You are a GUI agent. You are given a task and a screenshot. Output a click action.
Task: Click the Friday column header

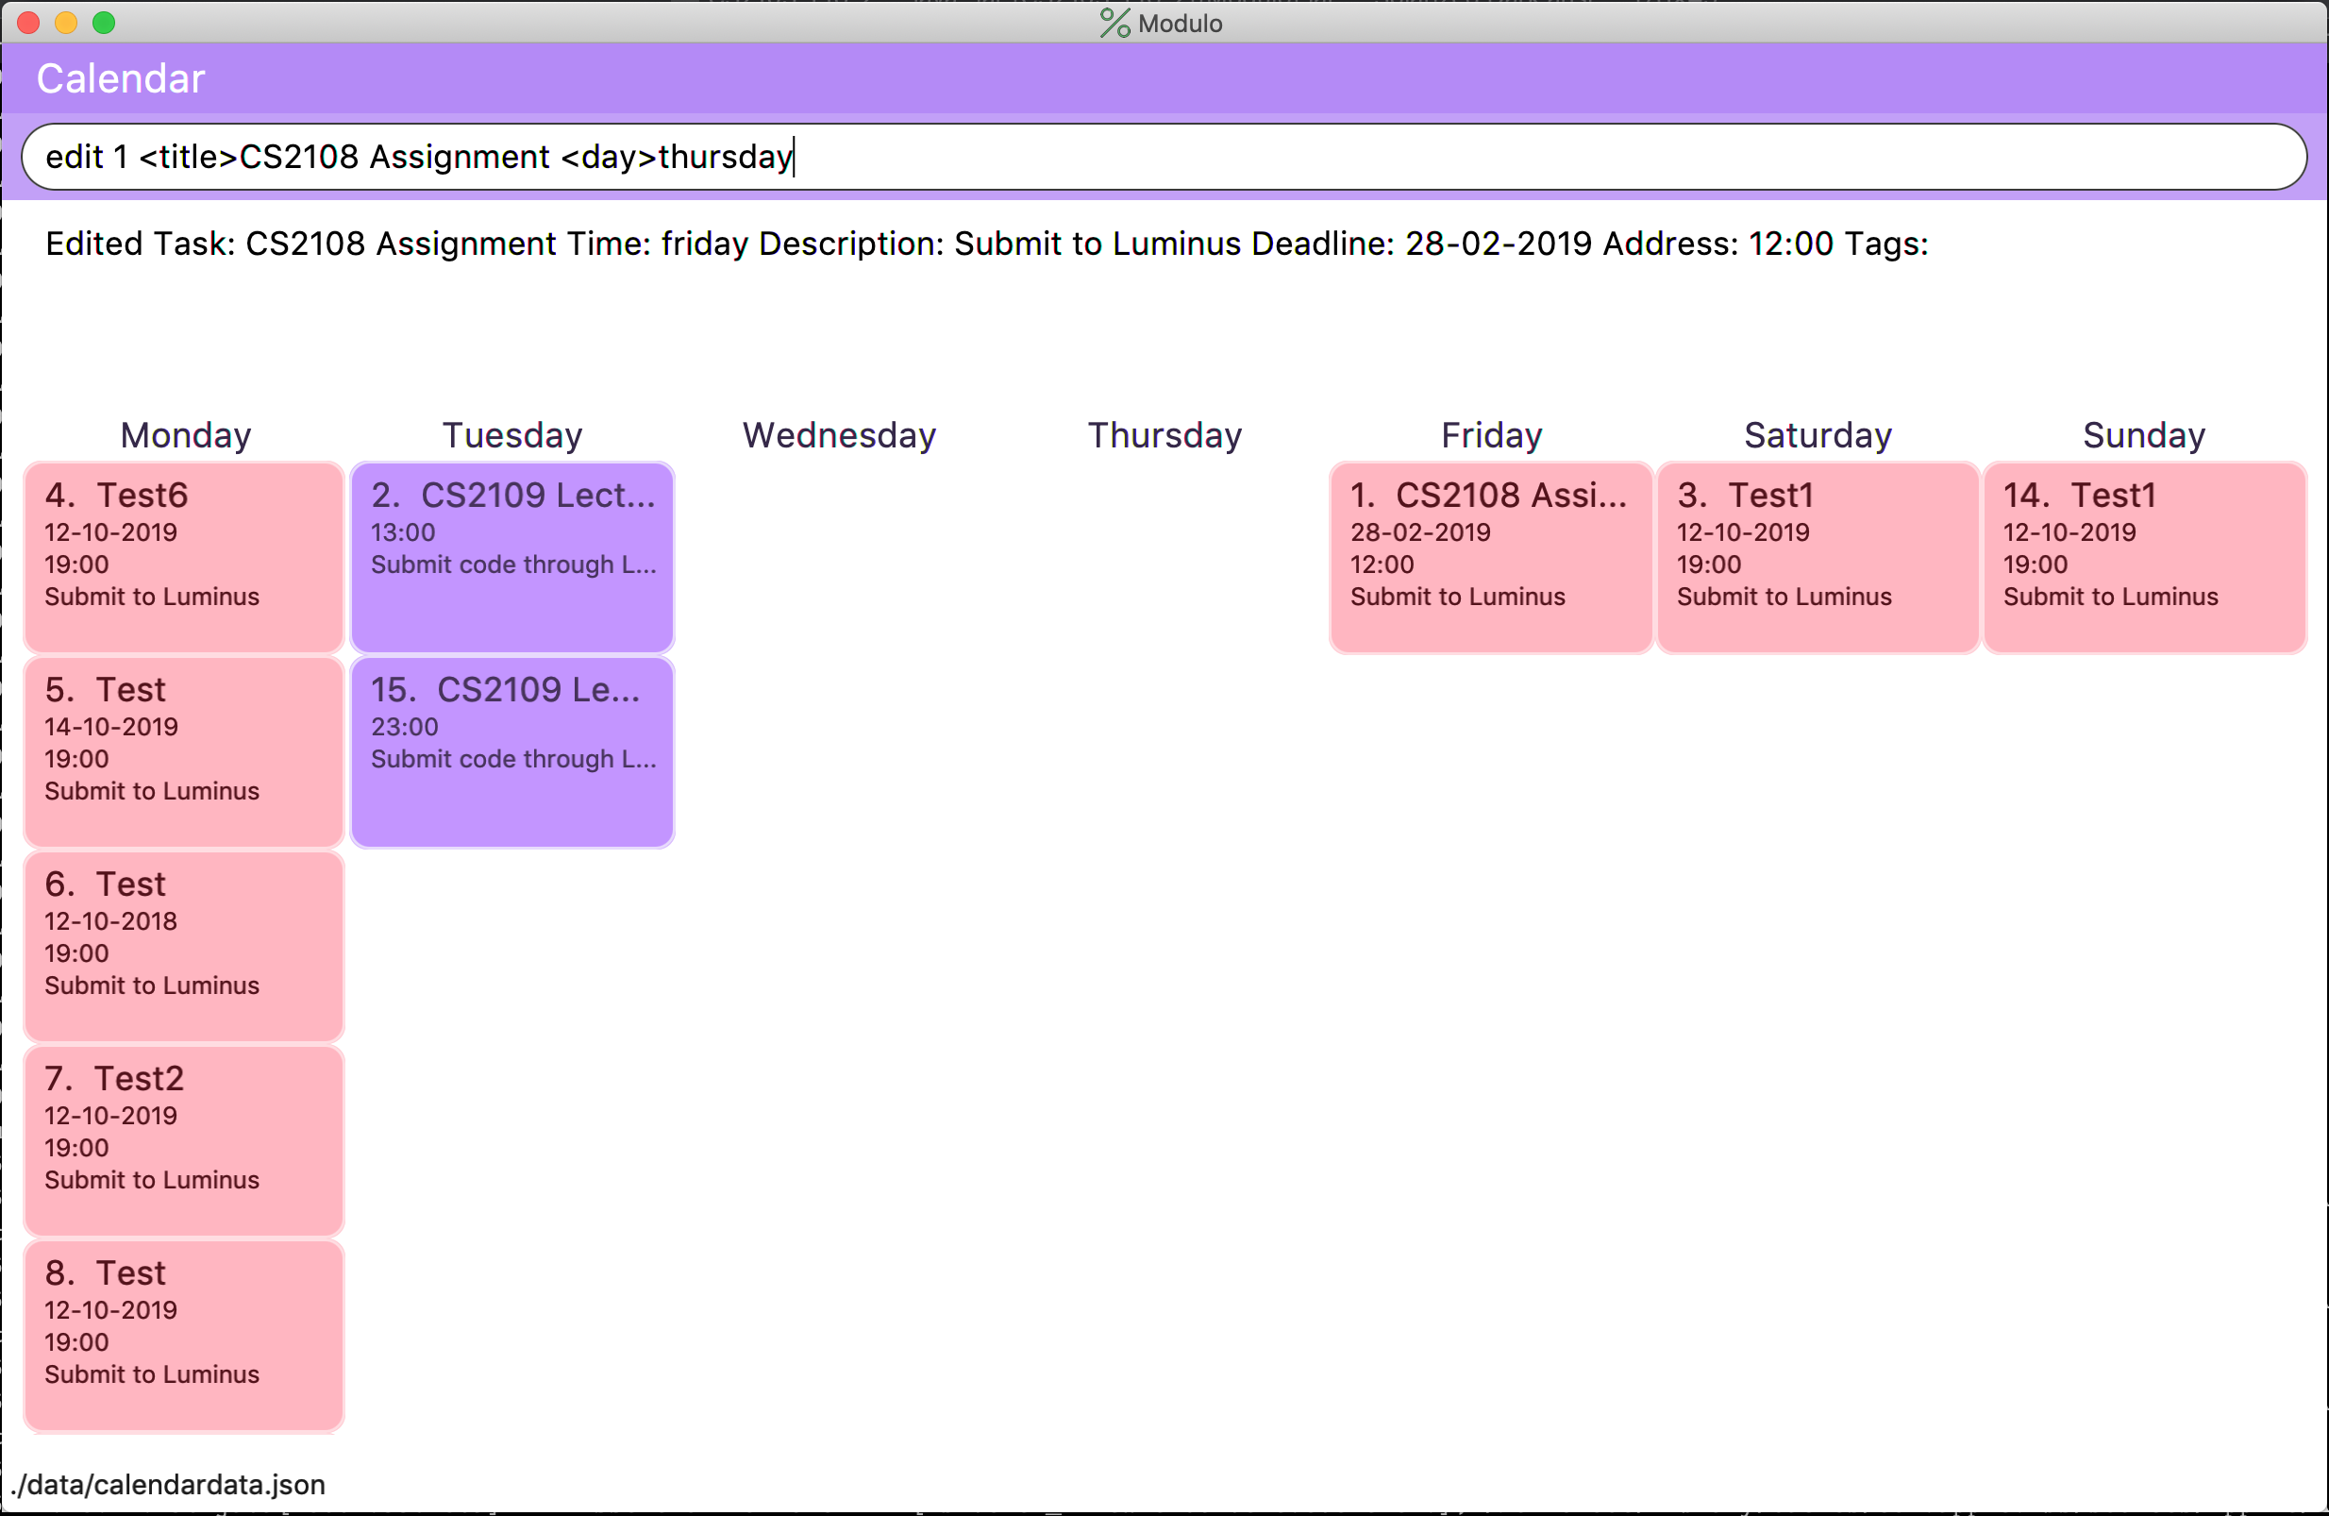[x=1491, y=435]
